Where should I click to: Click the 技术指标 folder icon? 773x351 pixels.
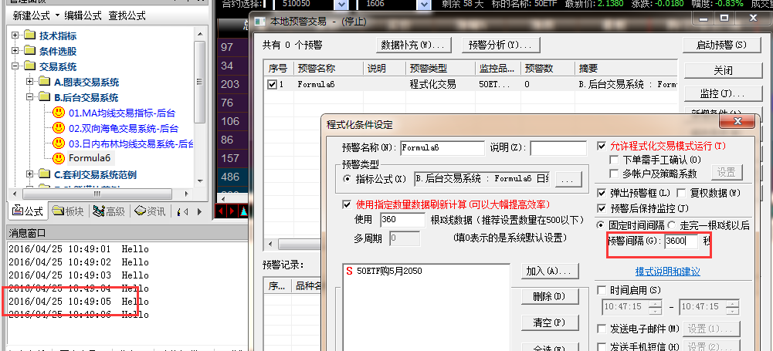click(29, 35)
